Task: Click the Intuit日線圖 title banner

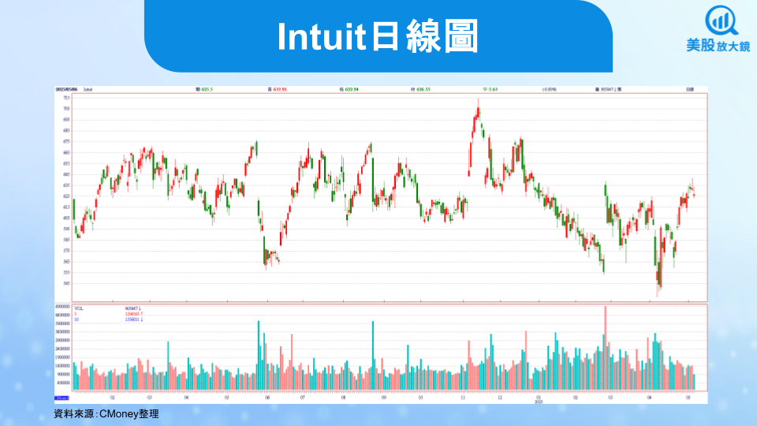Action: click(x=378, y=36)
